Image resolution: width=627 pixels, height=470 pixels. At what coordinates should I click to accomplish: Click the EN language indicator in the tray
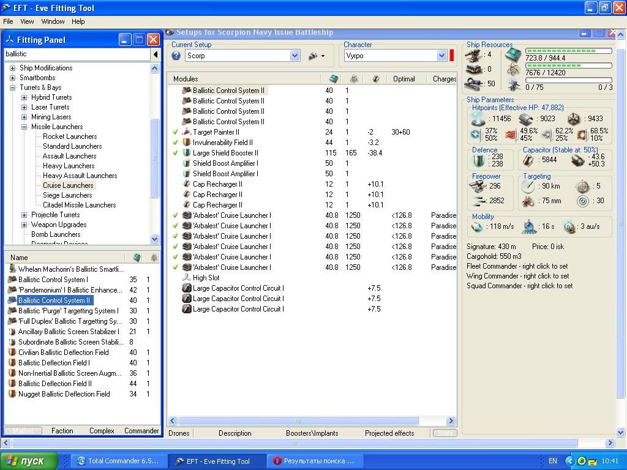[x=553, y=461]
